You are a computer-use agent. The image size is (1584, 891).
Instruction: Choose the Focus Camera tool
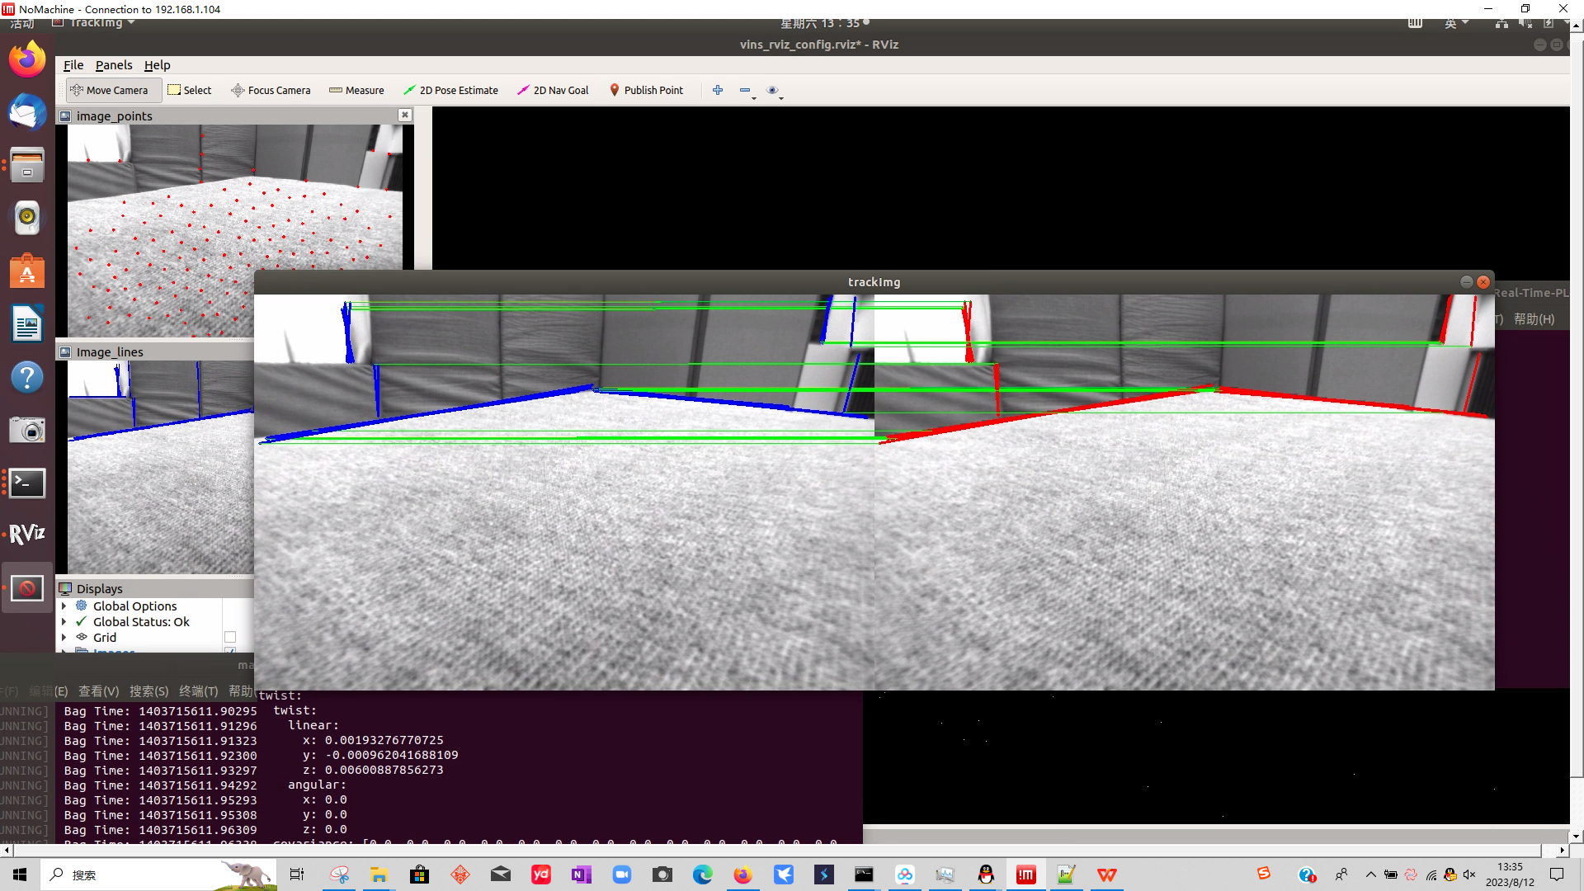coord(271,90)
